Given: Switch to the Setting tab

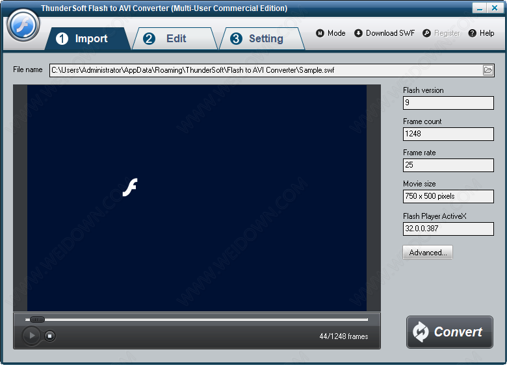Looking at the screenshot, I should [x=261, y=39].
